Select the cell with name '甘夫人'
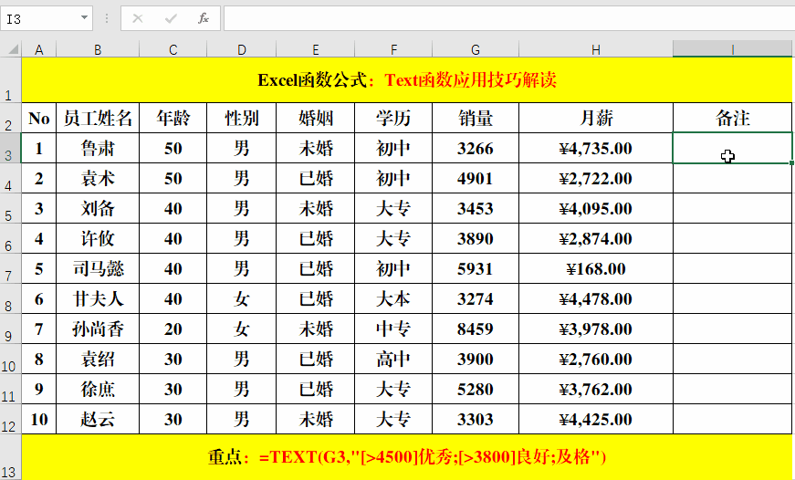 pos(98,298)
